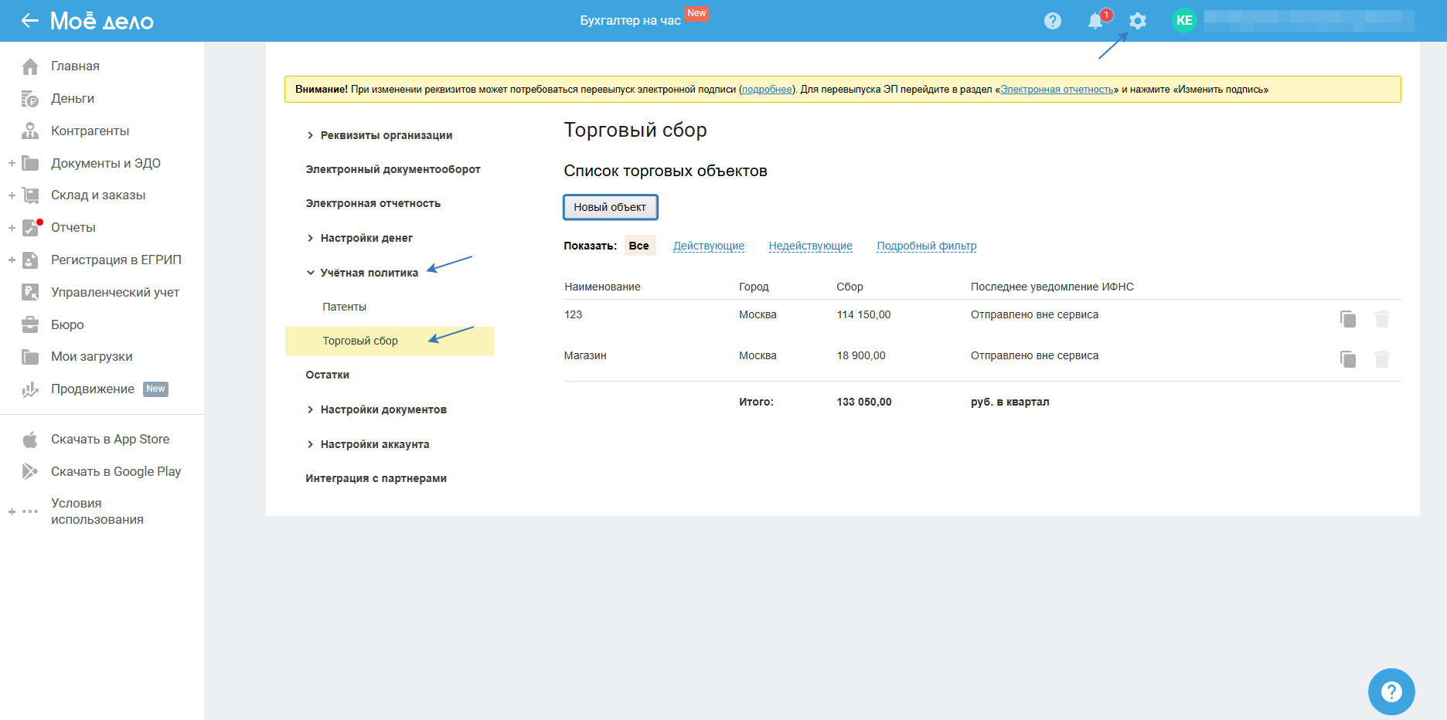1447x720 pixels.
Task: Go back using the header arrow
Action: pyautogui.click(x=29, y=21)
